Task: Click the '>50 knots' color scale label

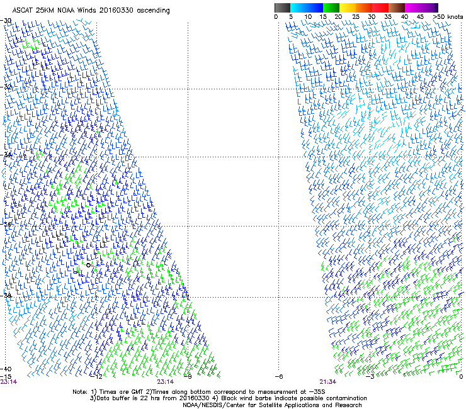Action: pos(448,17)
